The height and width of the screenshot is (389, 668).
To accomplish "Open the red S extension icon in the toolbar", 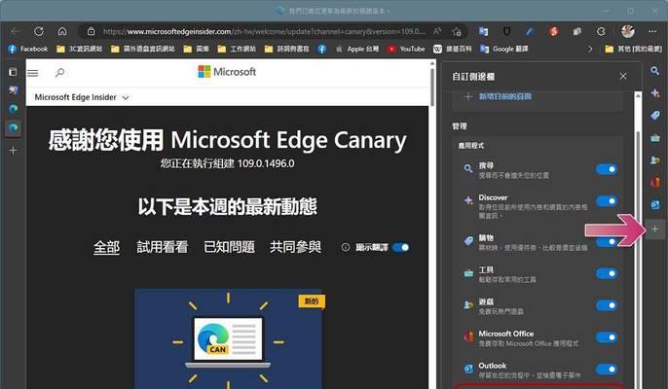I will pyautogui.click(x=553, y=31).
